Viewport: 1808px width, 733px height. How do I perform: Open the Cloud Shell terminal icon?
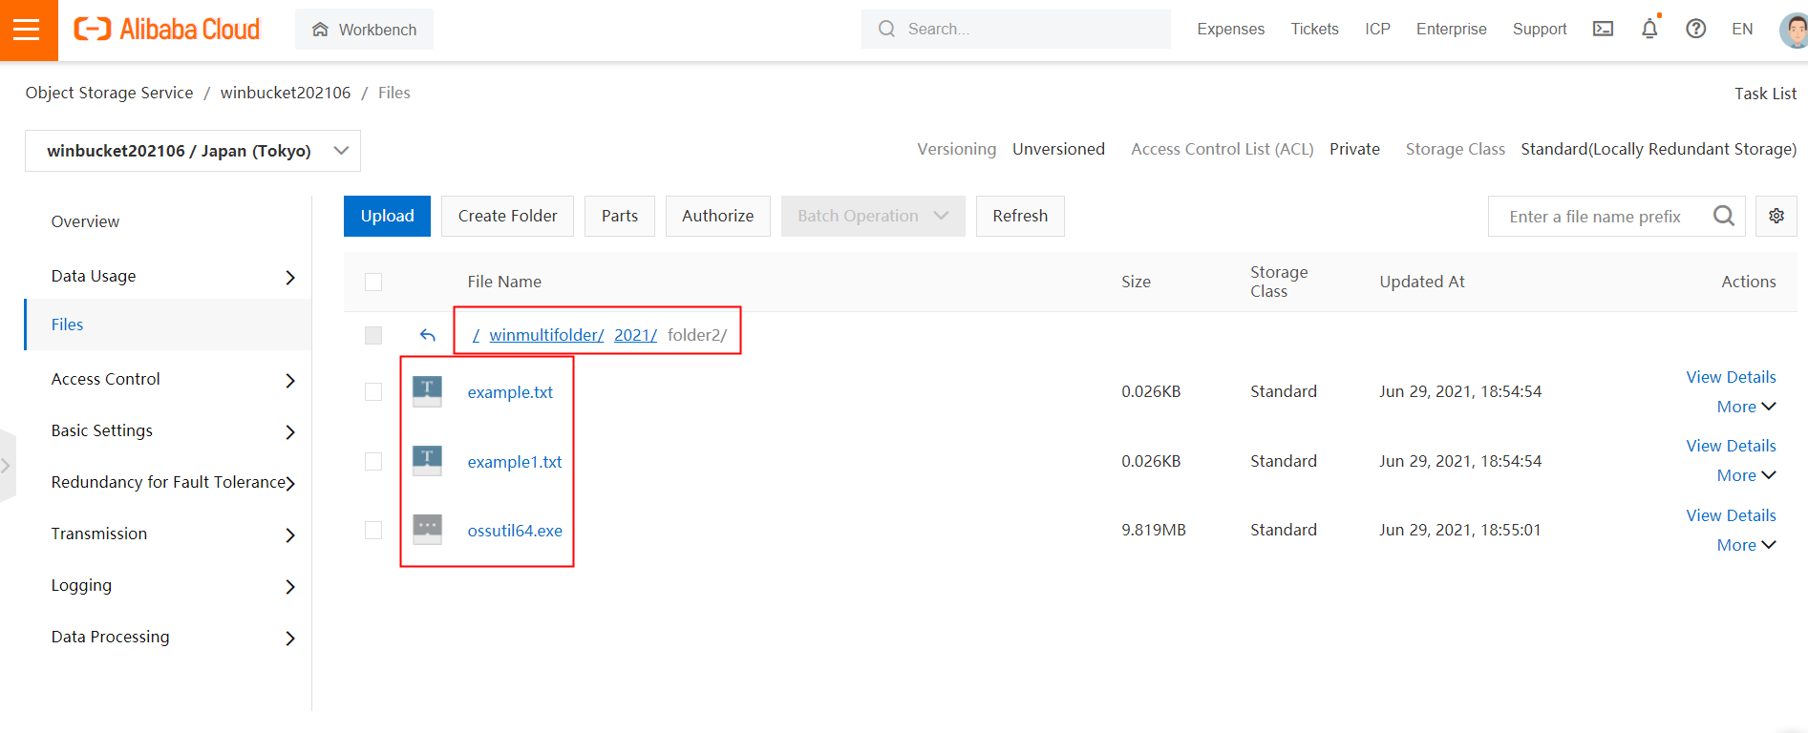pos(1603,29)
